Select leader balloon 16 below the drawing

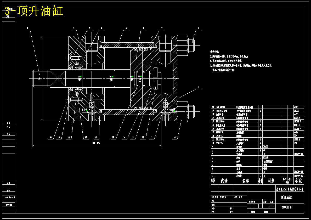click(x=96, y=138)
